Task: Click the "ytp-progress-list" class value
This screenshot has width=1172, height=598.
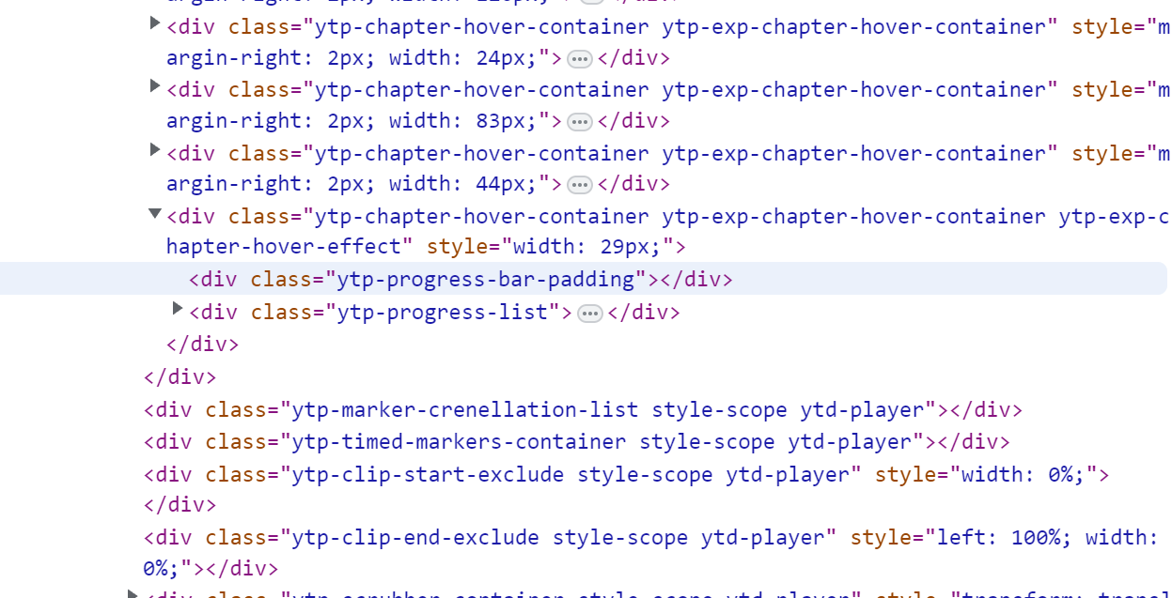Action: [443, 312]
